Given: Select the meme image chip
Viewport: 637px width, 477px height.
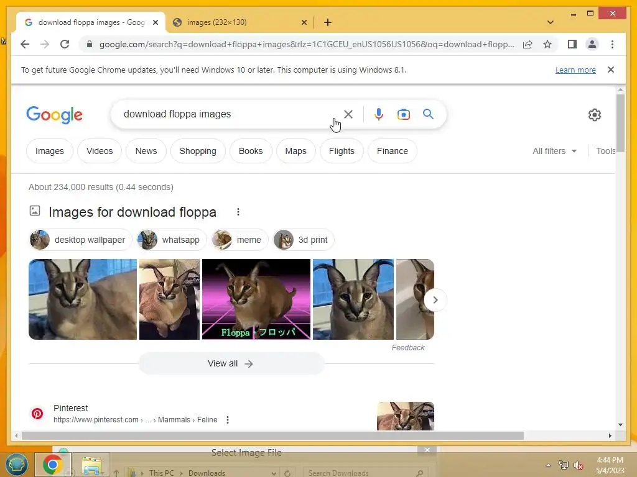Looking at the screenshot, I should click(x=239, y=240).
